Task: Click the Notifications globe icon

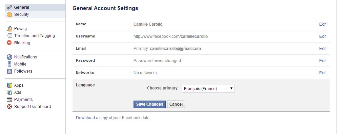Action: [x=9, y=57]
